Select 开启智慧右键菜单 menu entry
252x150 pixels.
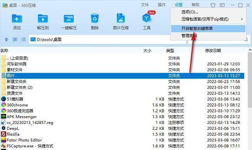[208, 28]
